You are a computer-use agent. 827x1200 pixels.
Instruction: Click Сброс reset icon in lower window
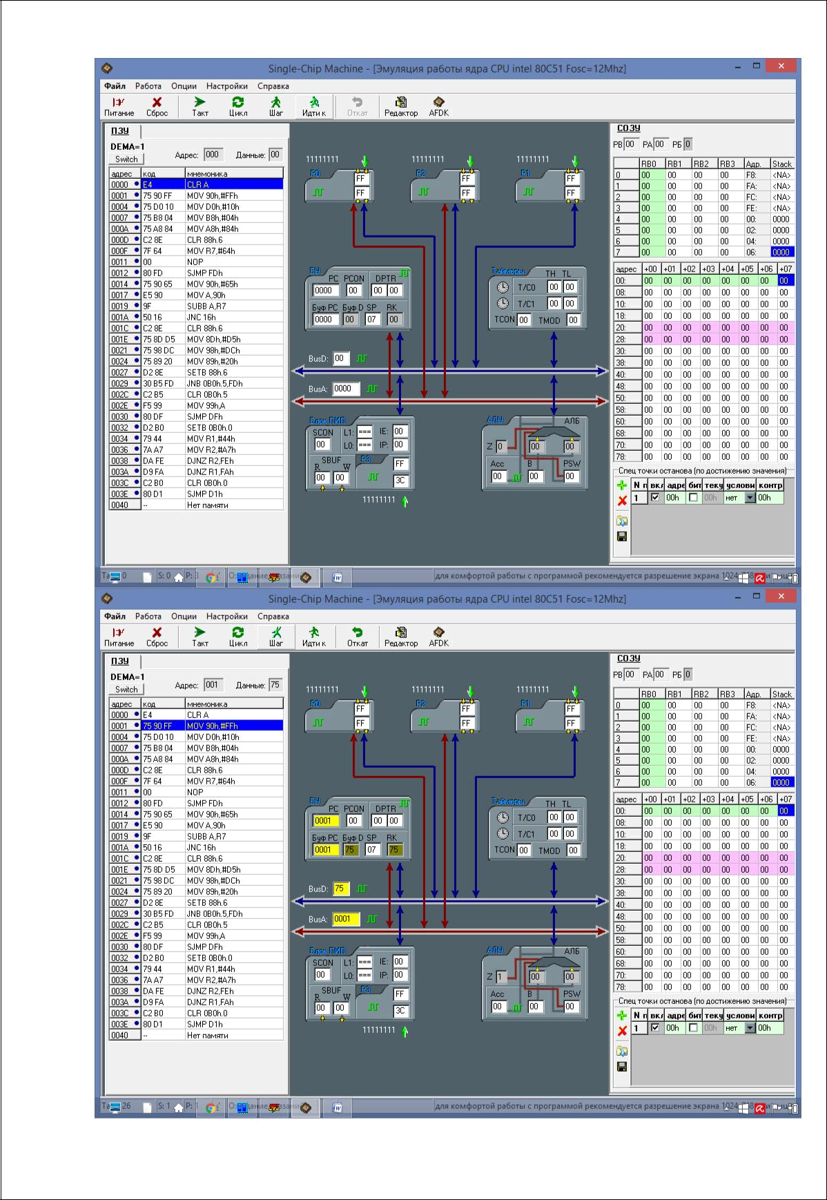coord(157,632)
